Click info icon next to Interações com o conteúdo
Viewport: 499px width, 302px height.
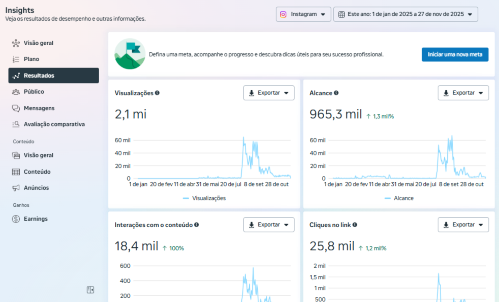pos(196,225)
